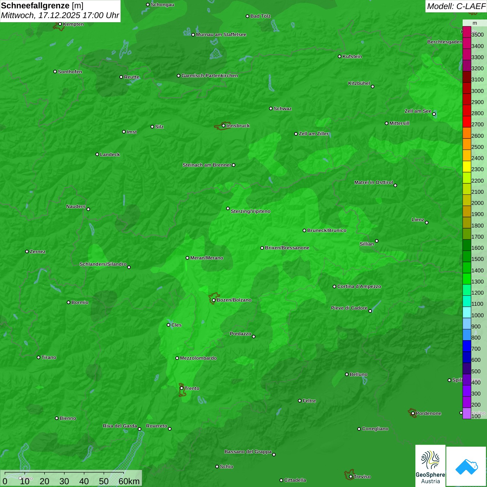487x487 pixels.
Task: Click the 'Bruneck/Brunico' label
Action: [x=327, y=230]
